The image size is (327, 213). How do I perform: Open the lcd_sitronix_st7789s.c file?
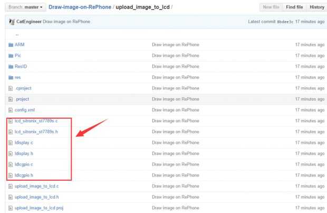point(36,121)
